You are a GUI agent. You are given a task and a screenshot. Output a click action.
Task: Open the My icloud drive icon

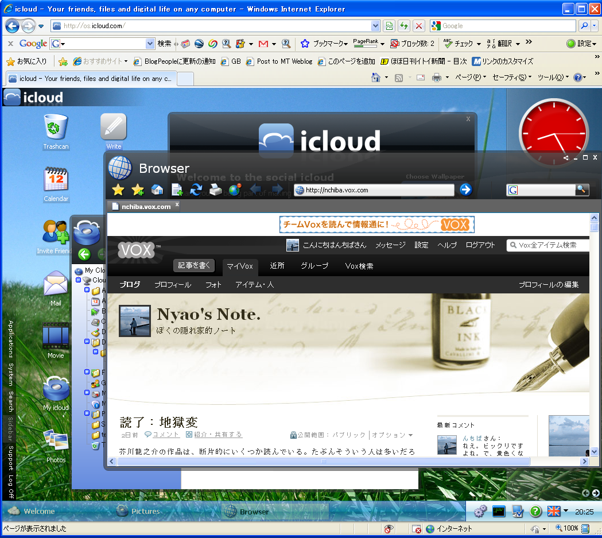tap(56, 393)
